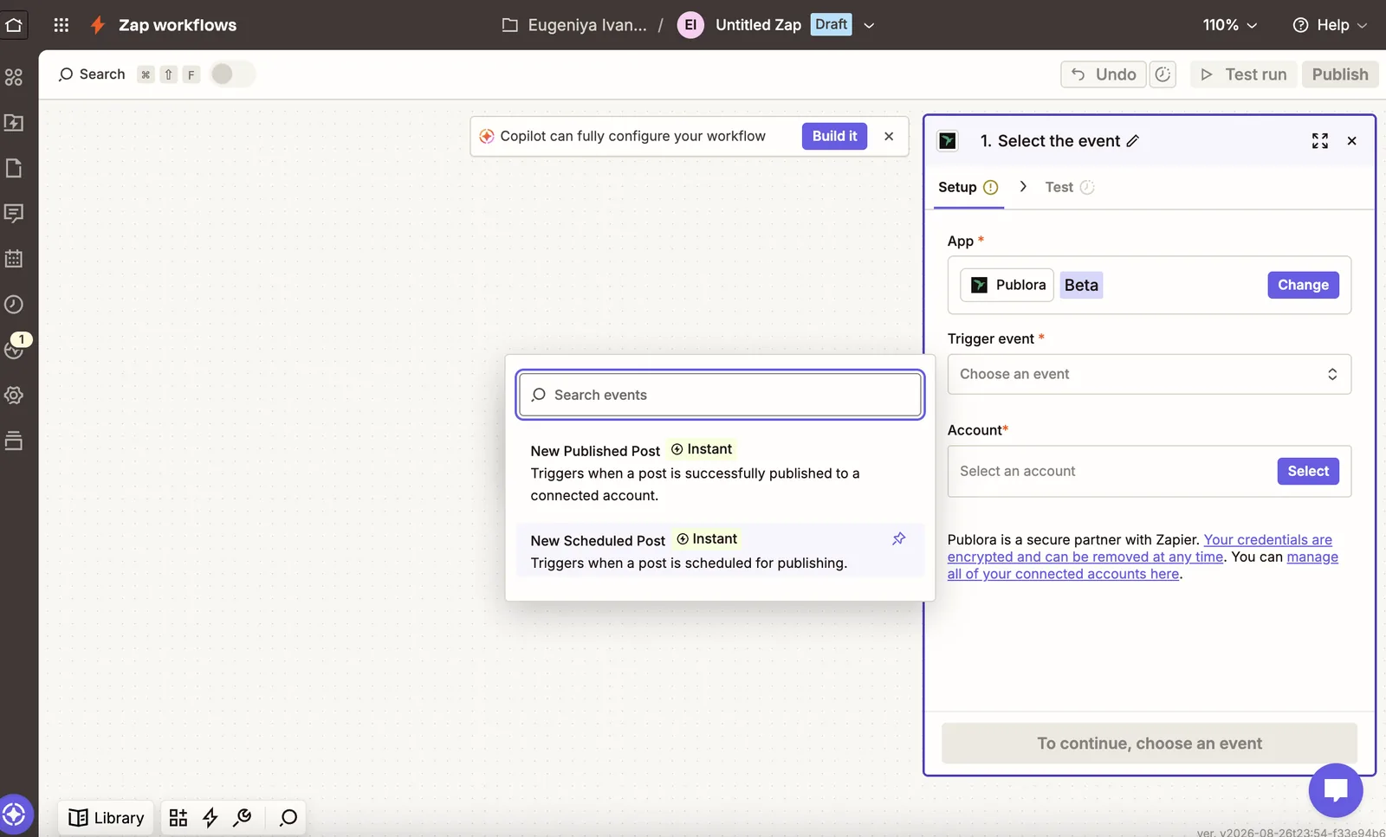The image size is (1386, 837).
Task: Open versions stack icon in sidebar
Action: (x=14, y=441)
